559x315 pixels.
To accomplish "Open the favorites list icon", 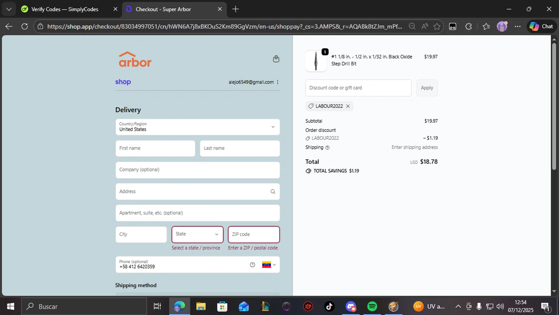I will [486, 26].
